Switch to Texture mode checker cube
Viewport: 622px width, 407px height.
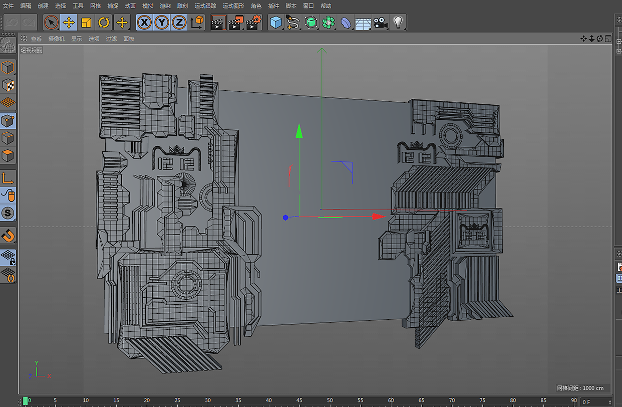(x=8, y=85)
